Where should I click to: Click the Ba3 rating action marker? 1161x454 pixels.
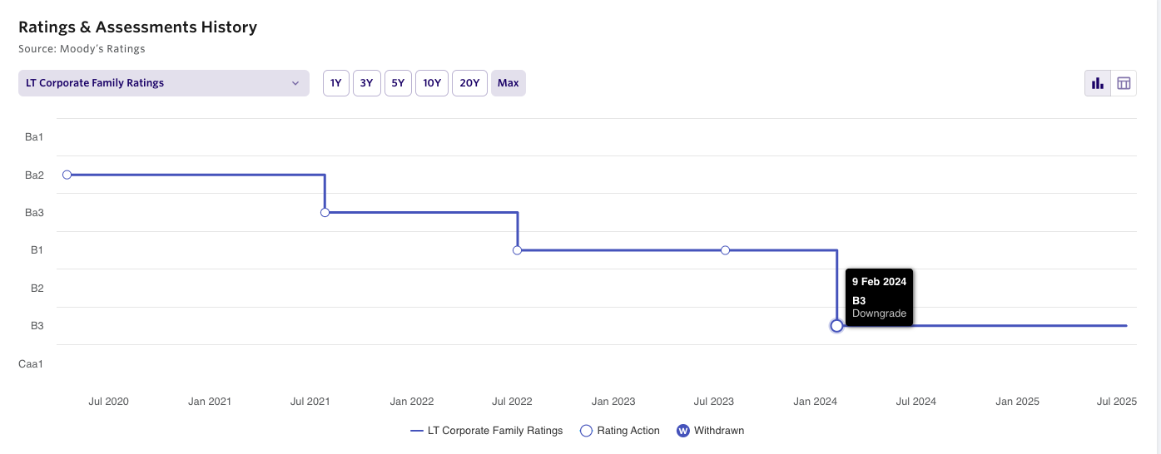[325, 213]
